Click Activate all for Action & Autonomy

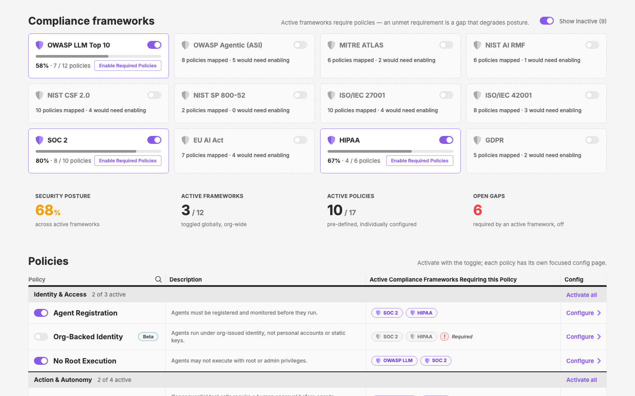582,380
